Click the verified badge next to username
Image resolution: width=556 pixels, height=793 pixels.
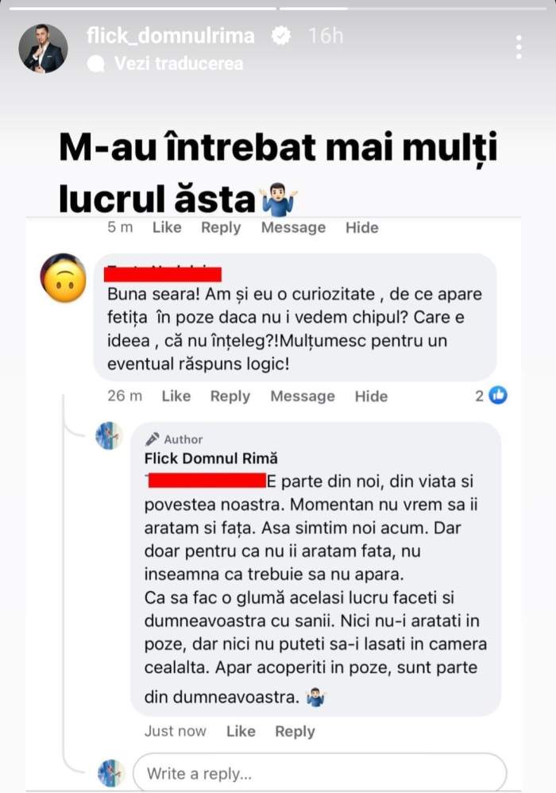(279, 35)
